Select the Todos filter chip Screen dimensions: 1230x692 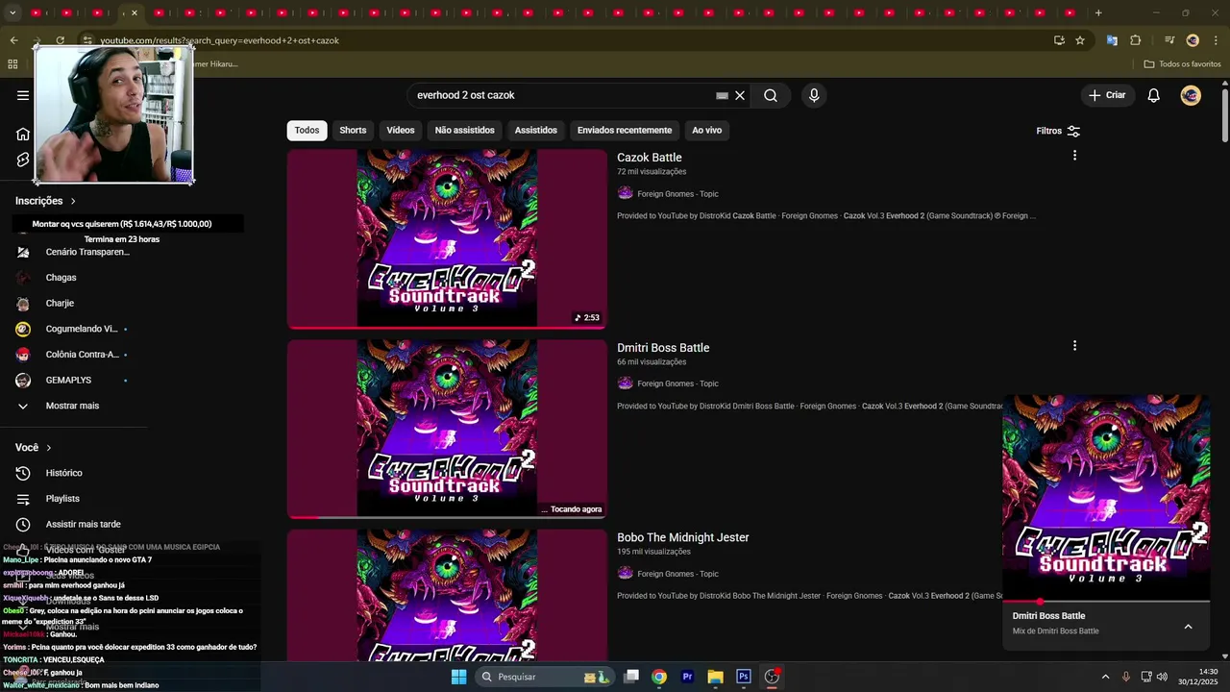(307, 131)
